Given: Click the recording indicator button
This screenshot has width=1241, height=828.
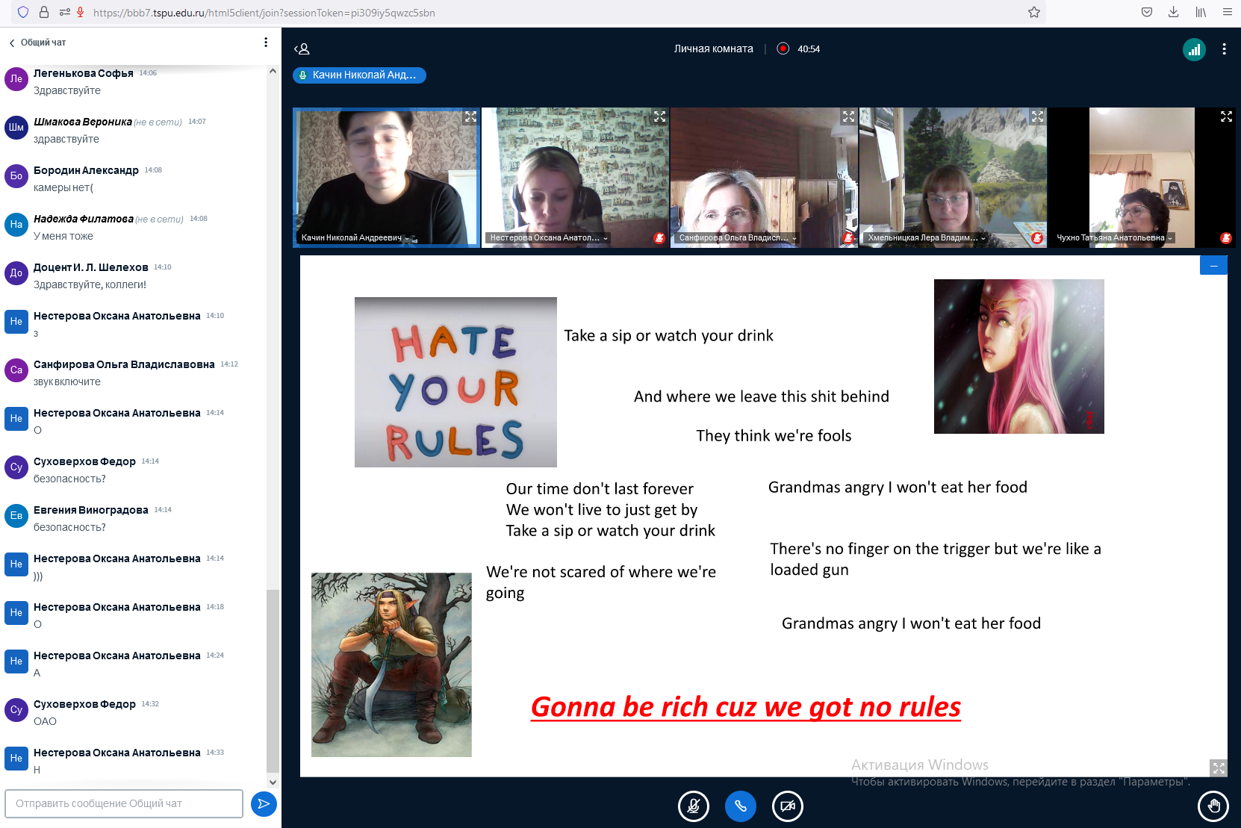Looking at the screenshot, I should 783,49.
